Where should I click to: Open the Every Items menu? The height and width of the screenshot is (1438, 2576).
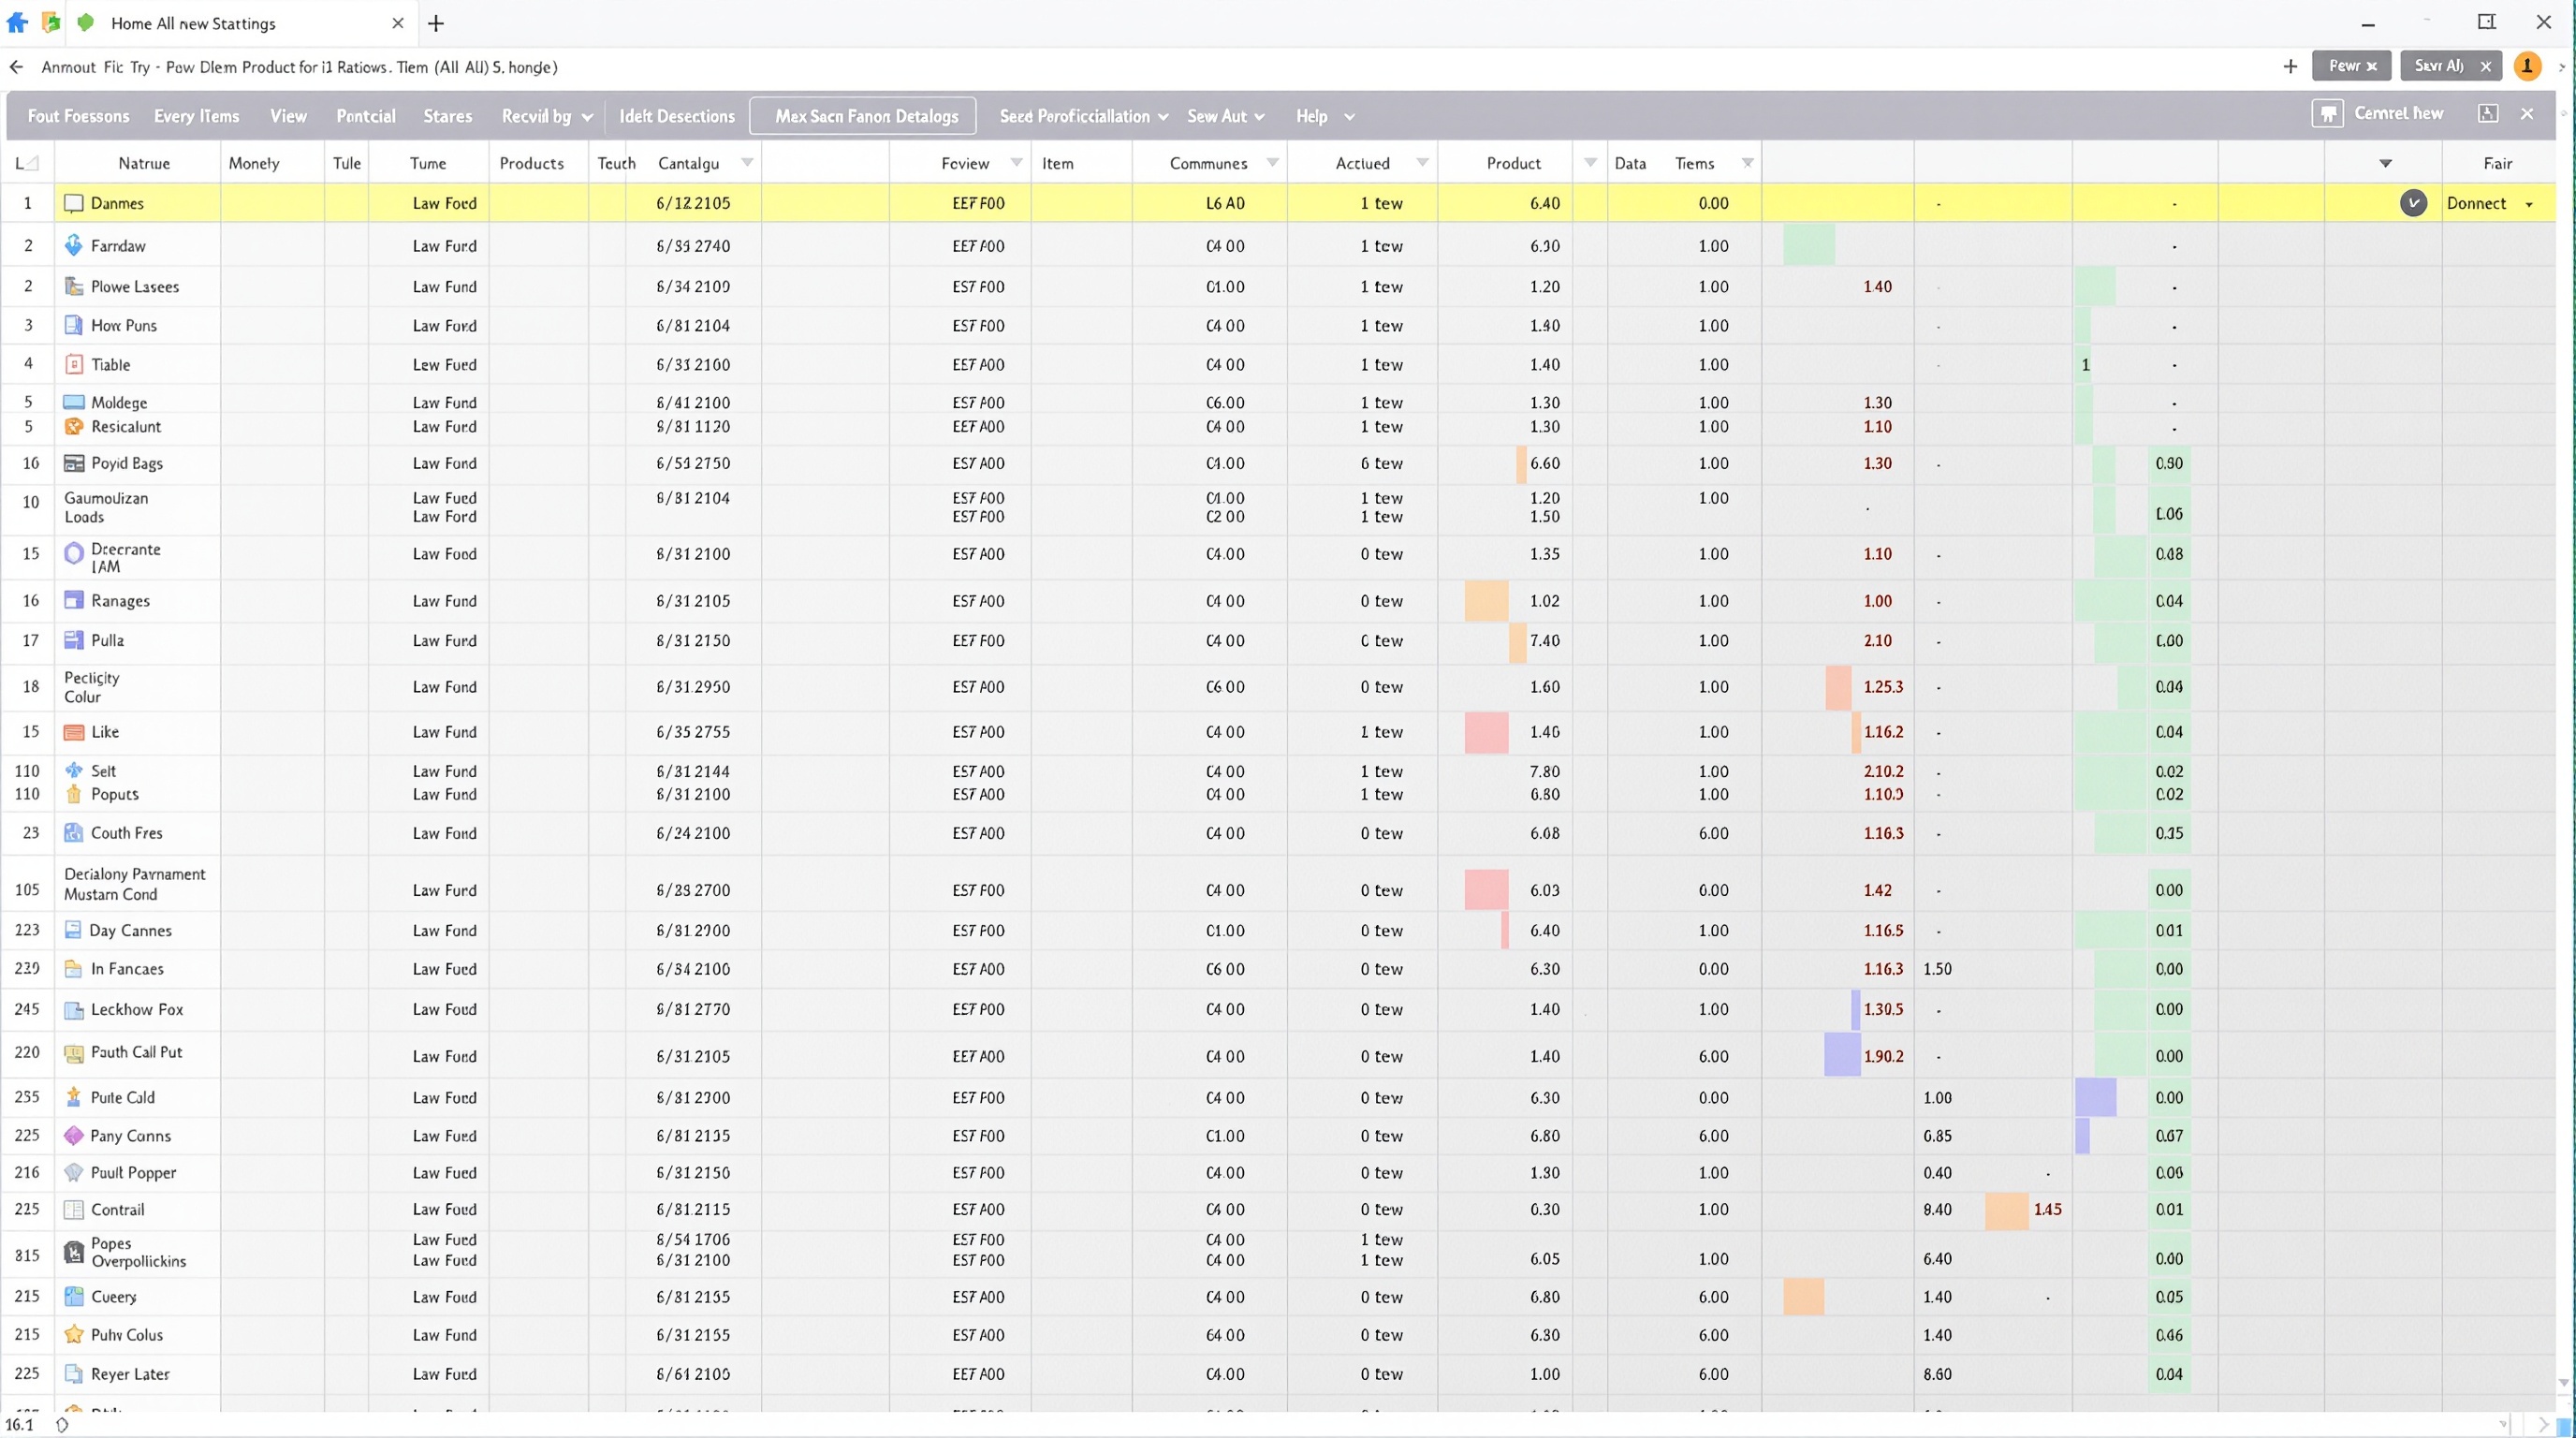tap(196, 116)
